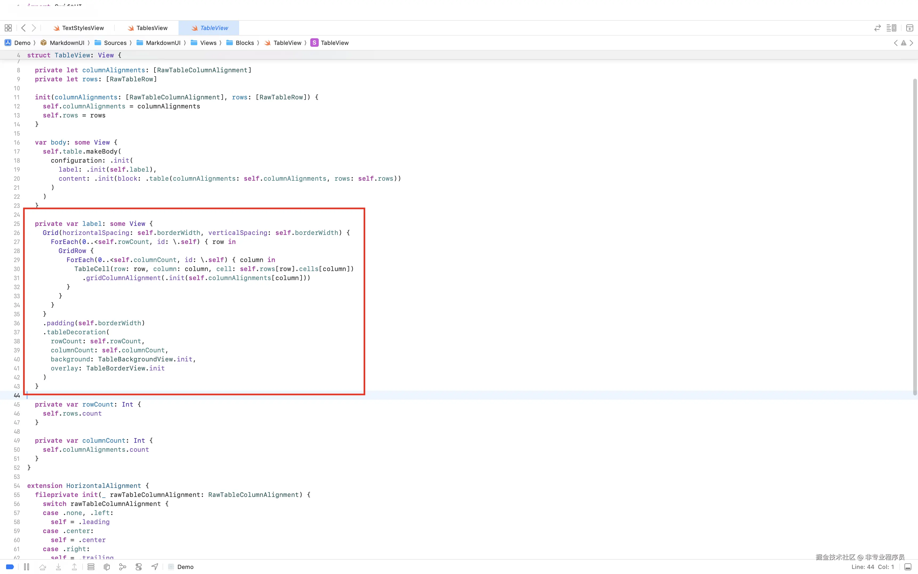The height and width of the screenshot is (574, 918).
Task: Click the code review arrows icon
Action: [877, 28]
